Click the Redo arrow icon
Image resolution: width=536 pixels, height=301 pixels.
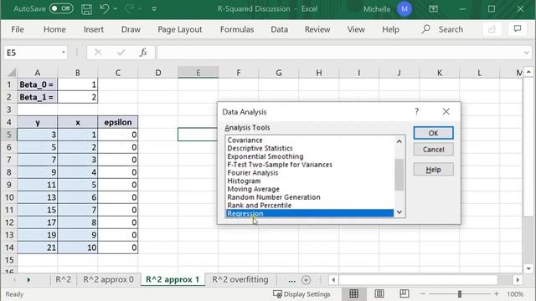tap(130, 8)
